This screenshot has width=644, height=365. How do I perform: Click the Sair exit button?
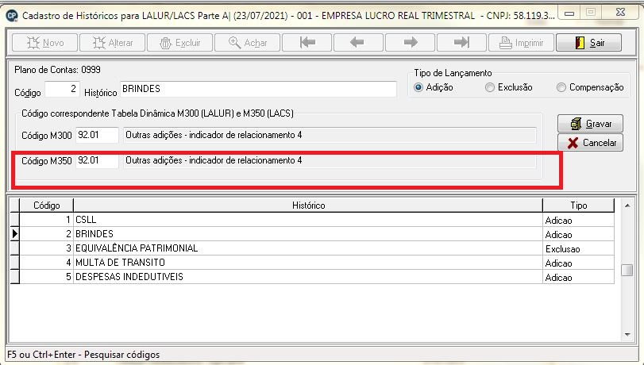588,42
